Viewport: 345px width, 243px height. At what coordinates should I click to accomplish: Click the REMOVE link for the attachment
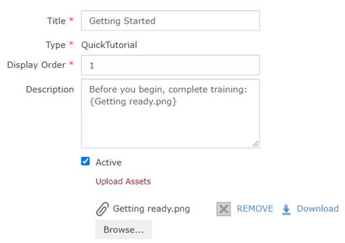pyautogui.click(x=255, y=209)
